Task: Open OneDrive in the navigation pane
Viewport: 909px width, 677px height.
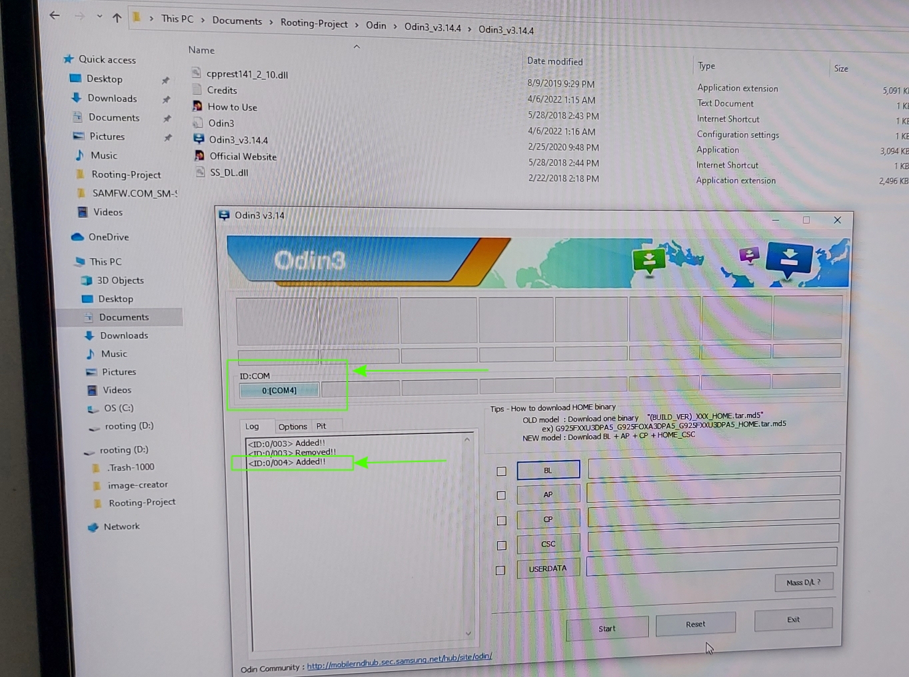Action: point(109,237)
